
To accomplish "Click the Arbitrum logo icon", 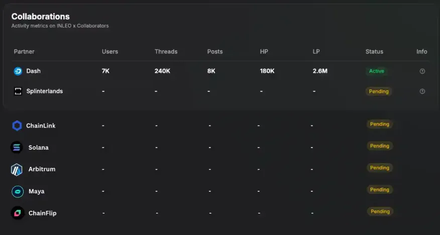I will [17, 169].
